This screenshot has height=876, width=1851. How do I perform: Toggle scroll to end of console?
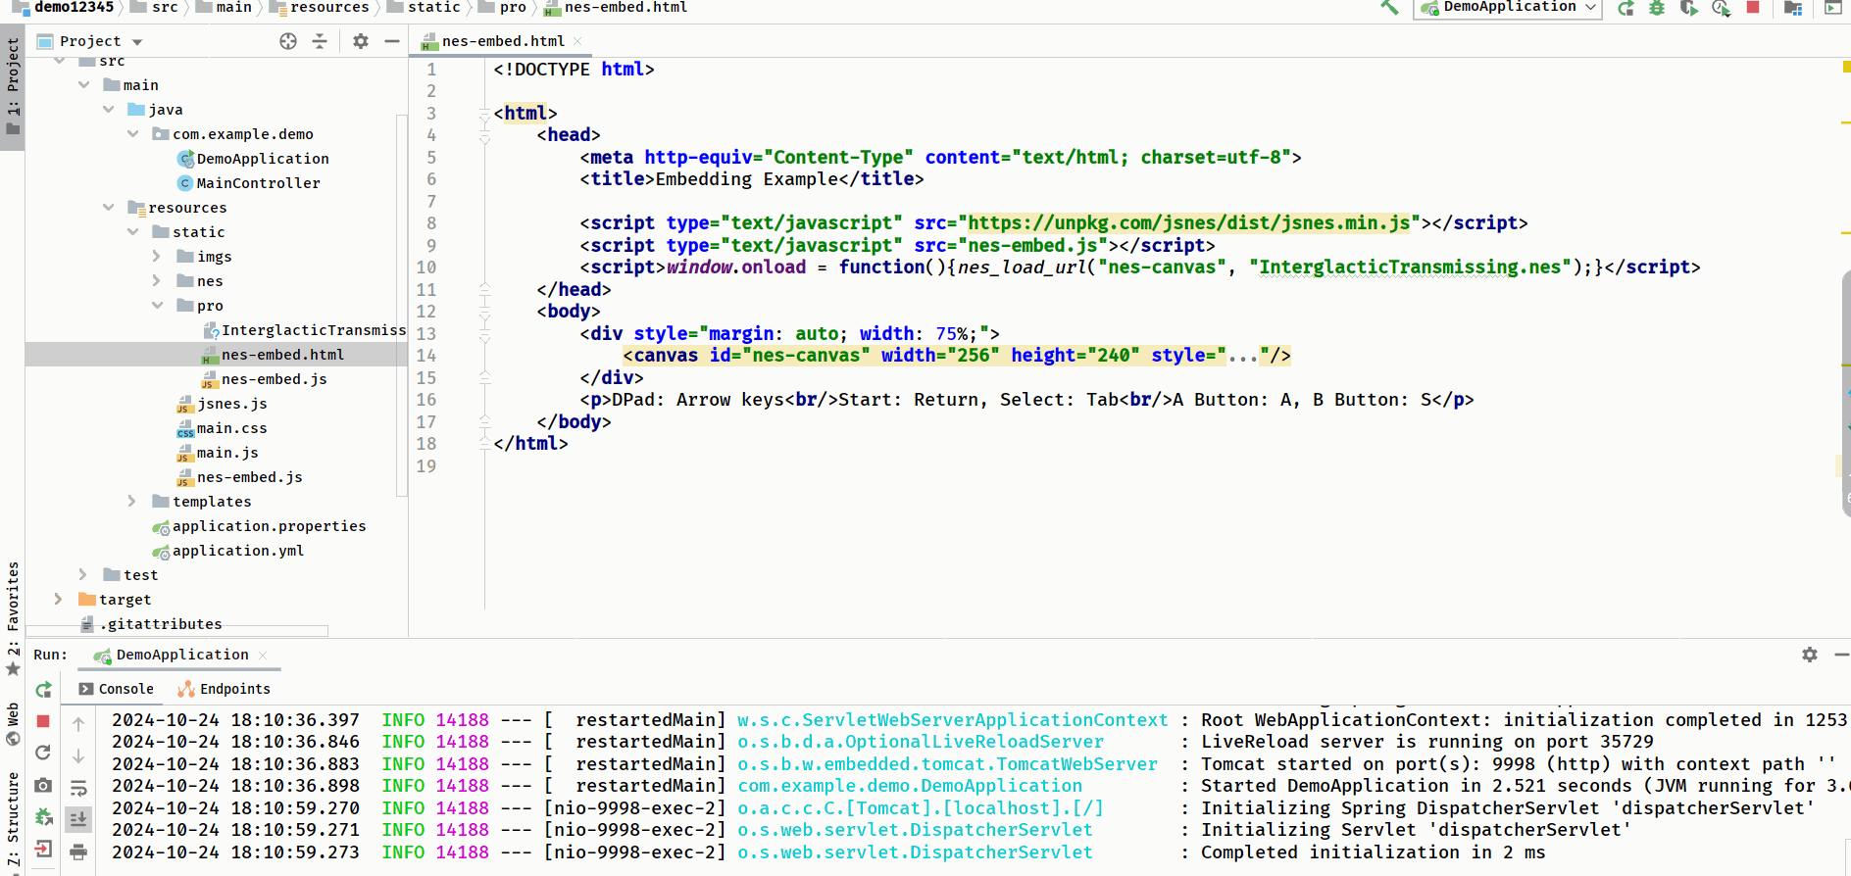[78, 819]
